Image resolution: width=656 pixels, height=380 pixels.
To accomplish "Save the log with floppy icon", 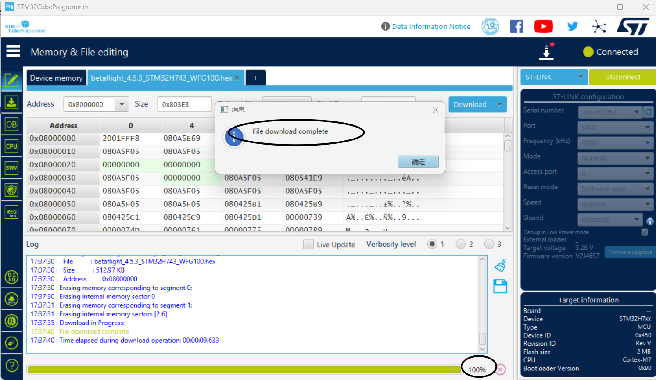I will (x=500, y=286).
